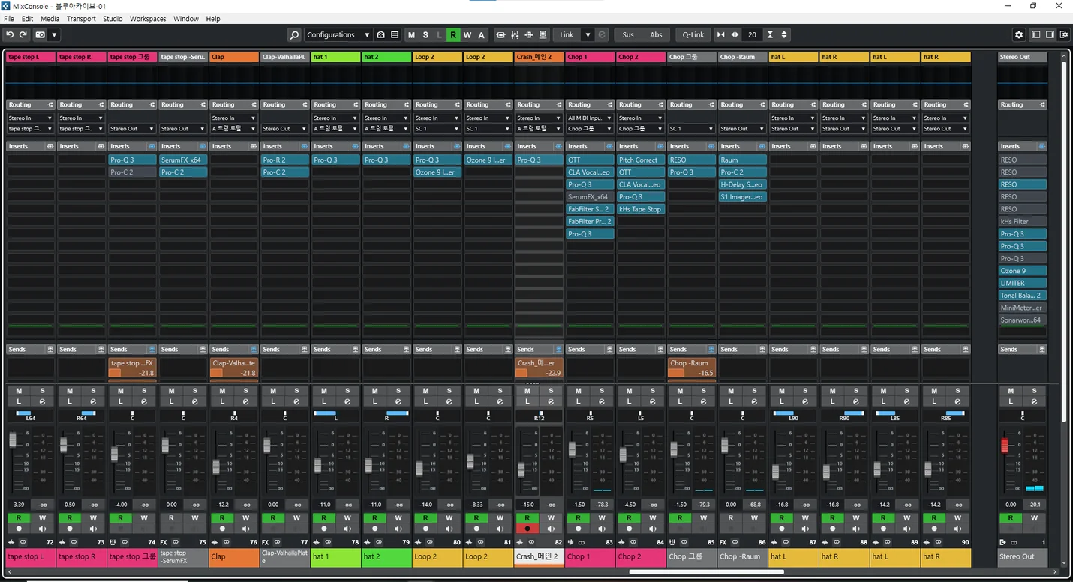Open the Help menu
The height and width of the screenshot is (582, 1073).
213,19
